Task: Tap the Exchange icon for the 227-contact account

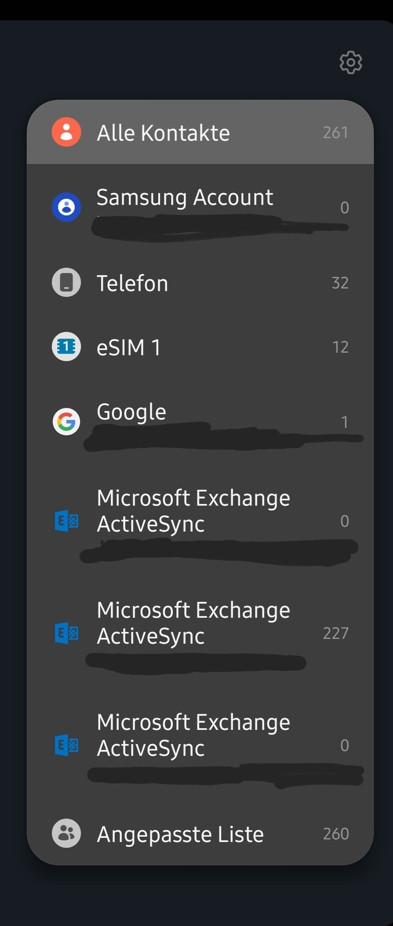Action: [66, 633]
